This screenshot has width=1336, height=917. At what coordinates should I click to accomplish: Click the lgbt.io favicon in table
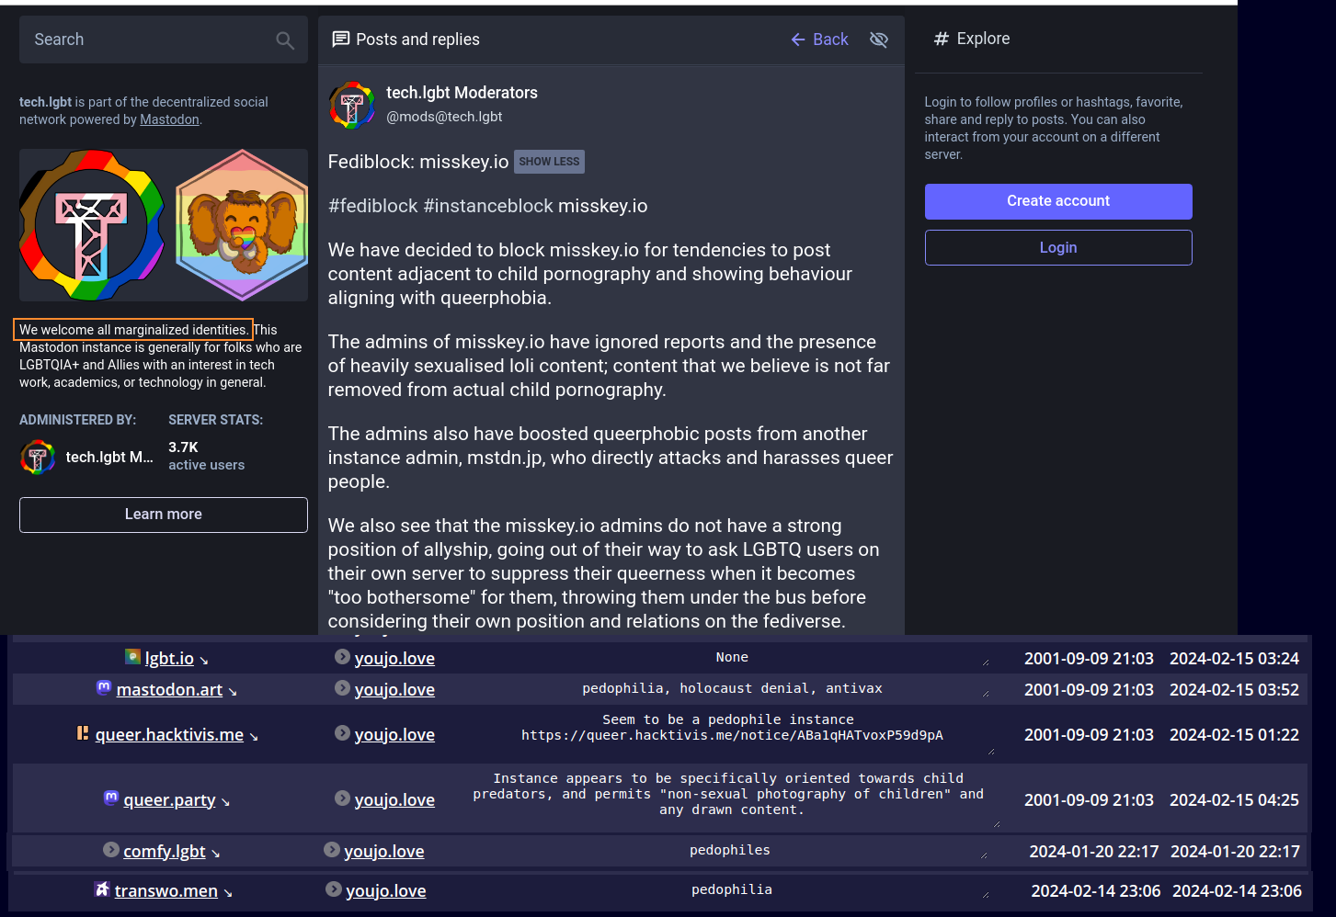133,657
